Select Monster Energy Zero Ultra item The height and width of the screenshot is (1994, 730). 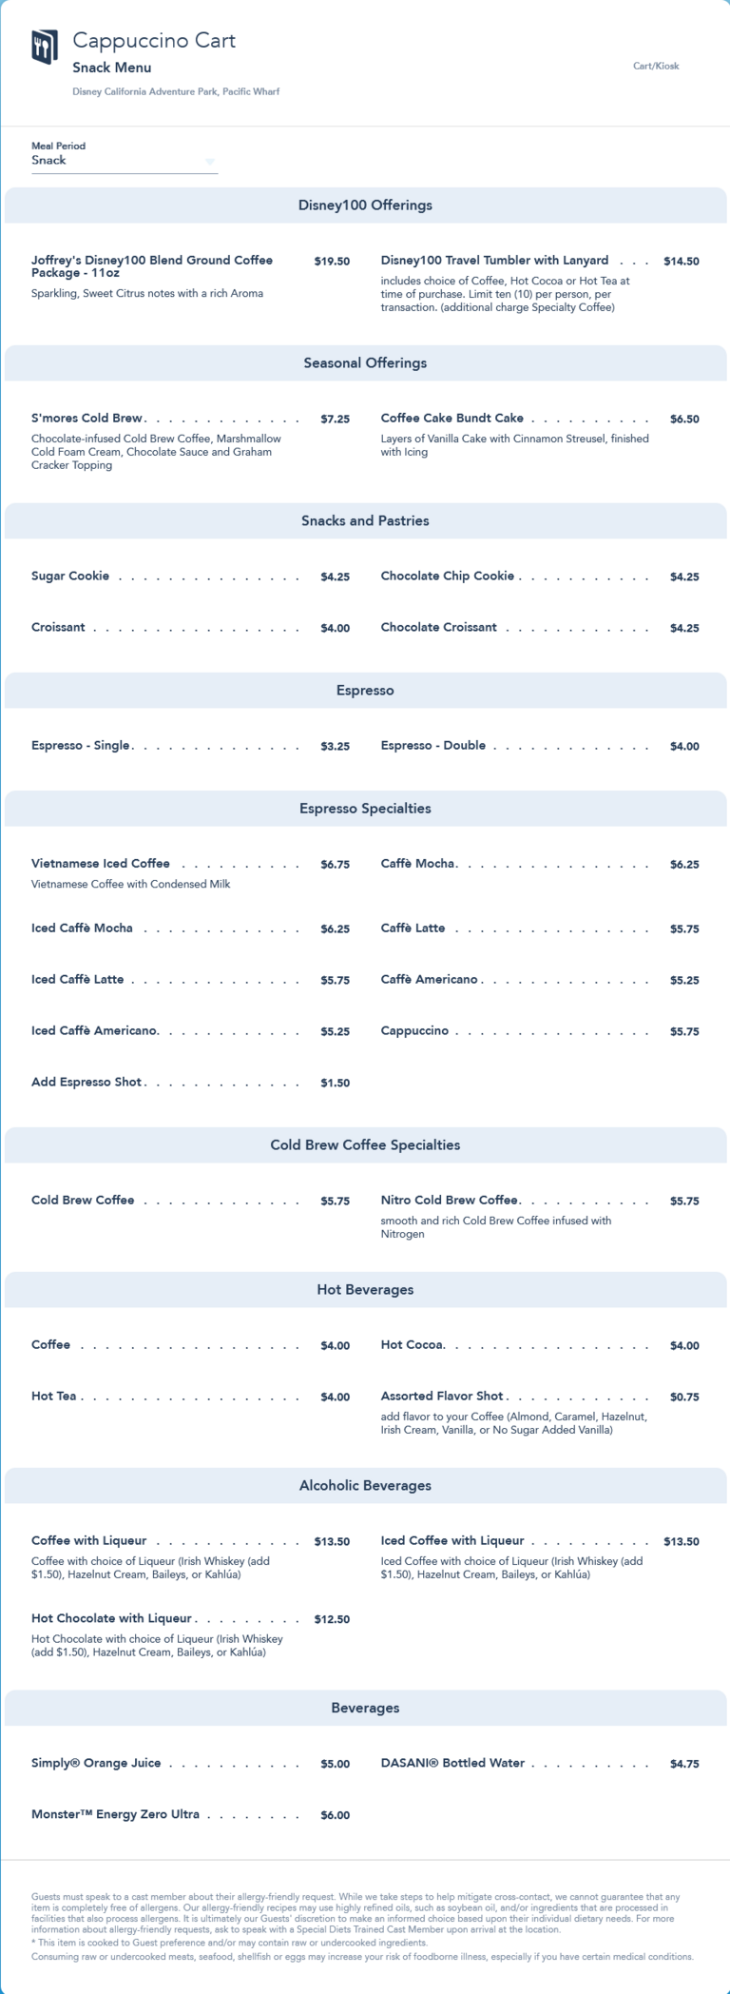tap(115, 1813)
